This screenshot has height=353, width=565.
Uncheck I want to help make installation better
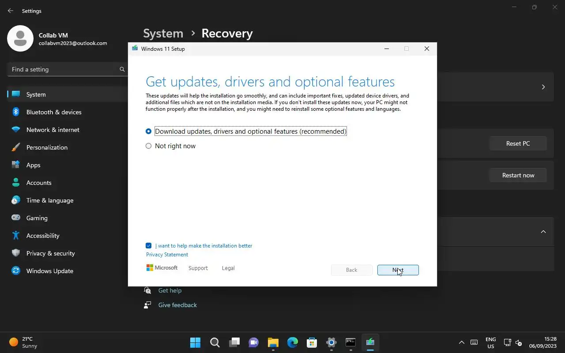tap(148, 246)
